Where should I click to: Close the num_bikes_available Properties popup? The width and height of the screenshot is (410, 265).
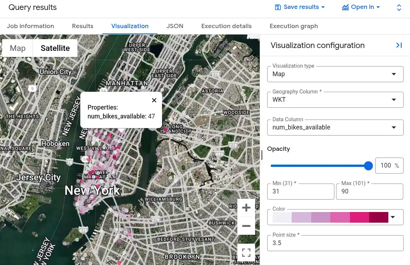(154, 100)
